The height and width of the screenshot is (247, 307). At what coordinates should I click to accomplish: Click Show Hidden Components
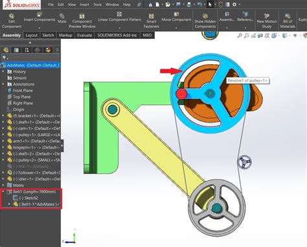[x=205, y=21]
